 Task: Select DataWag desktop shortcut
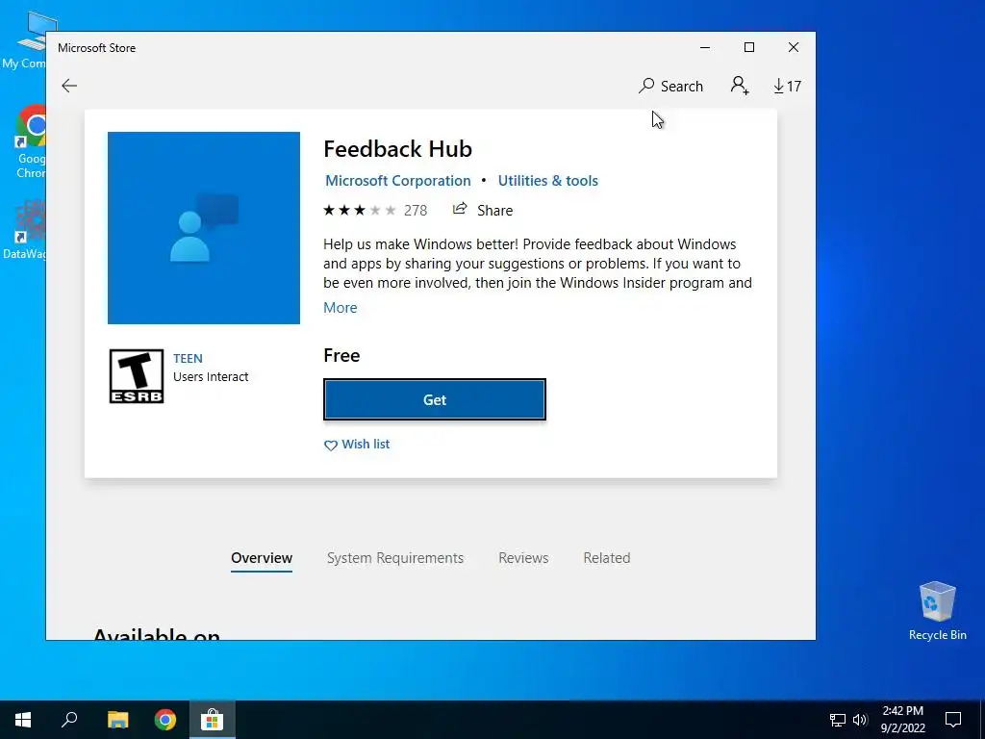click(24, 229)
